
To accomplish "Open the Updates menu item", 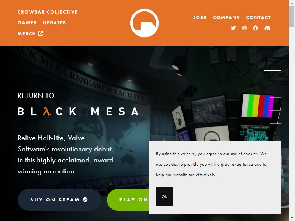I will tap(54, 23).
